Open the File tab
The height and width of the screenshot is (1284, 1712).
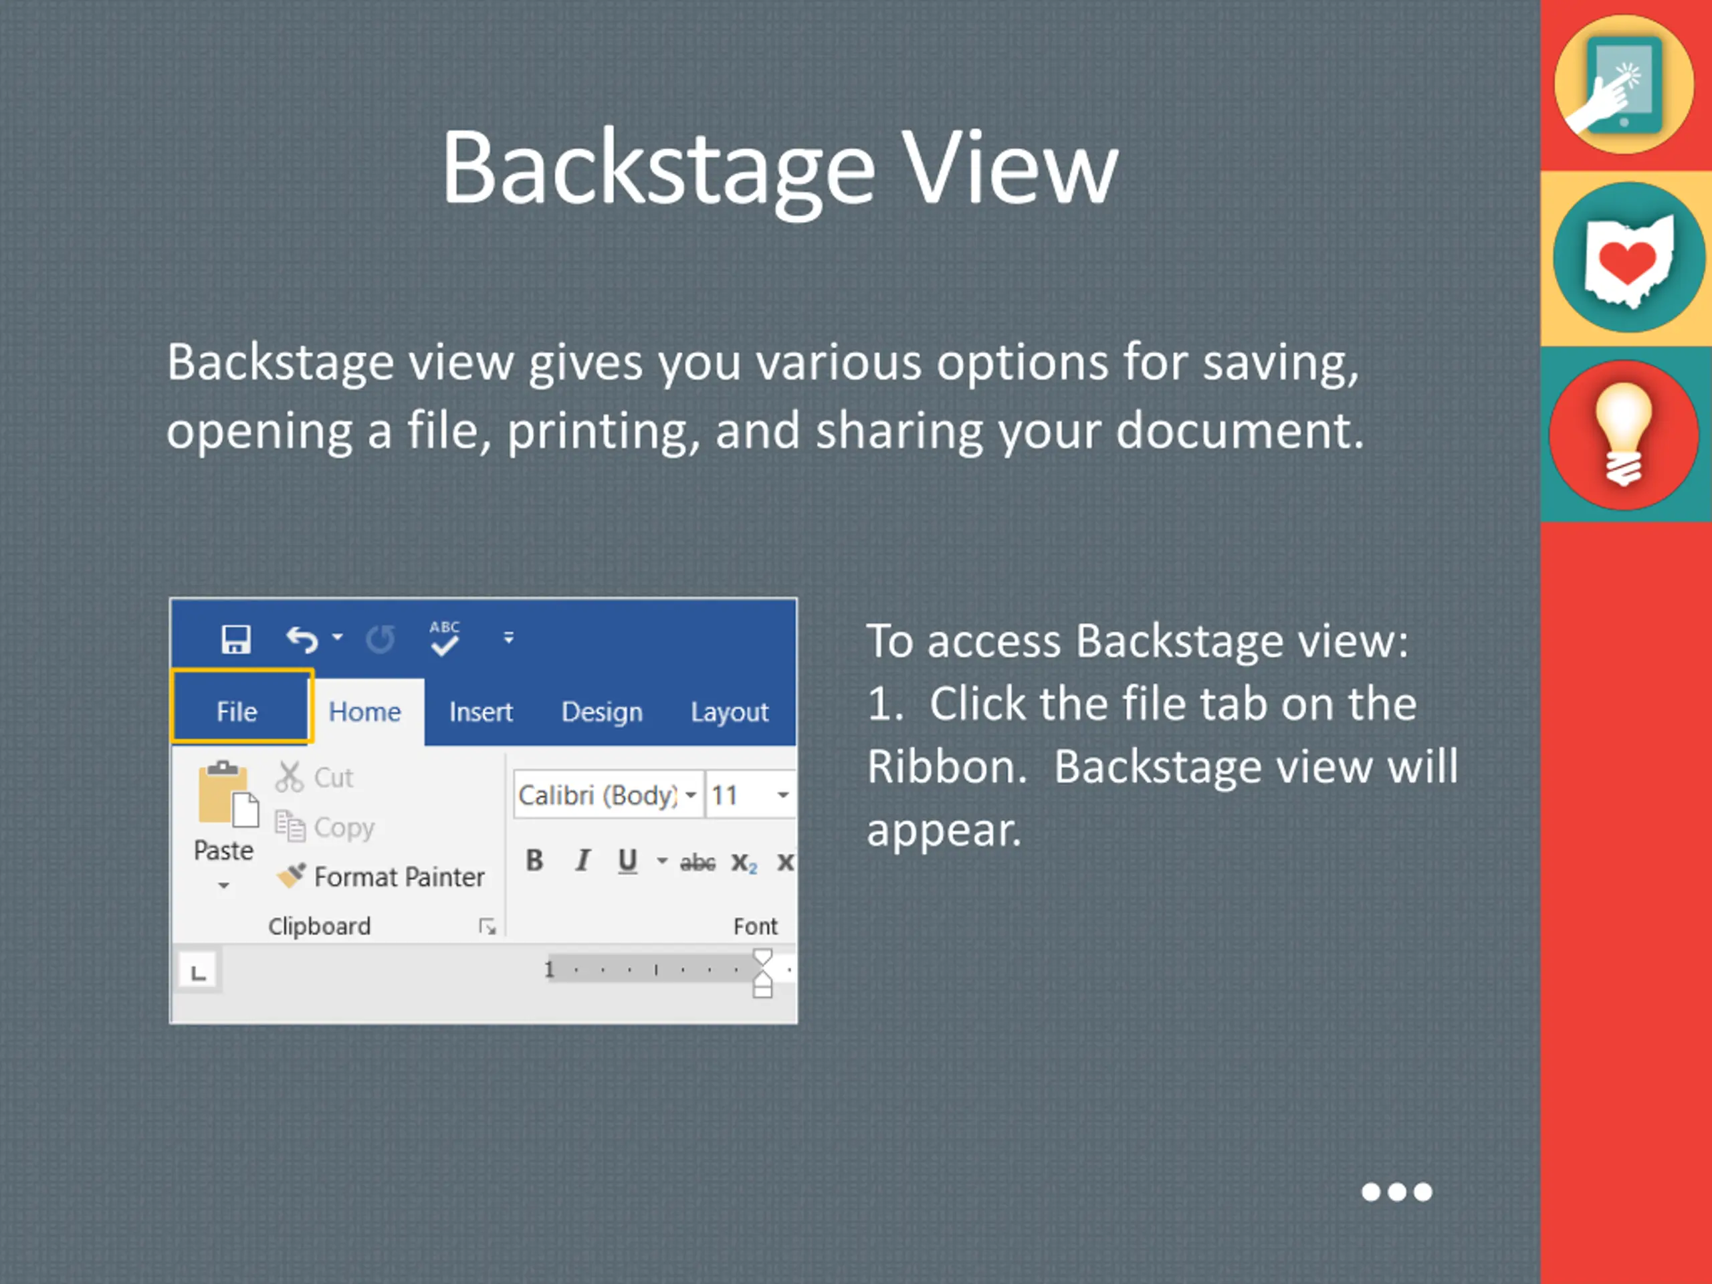pyautogui.click(x=237, y=712)
